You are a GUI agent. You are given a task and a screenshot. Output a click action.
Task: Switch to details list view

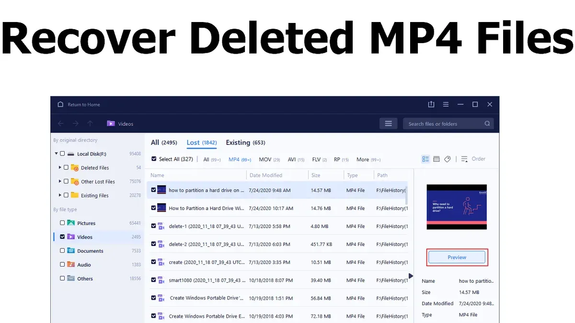tap(425, 159)
